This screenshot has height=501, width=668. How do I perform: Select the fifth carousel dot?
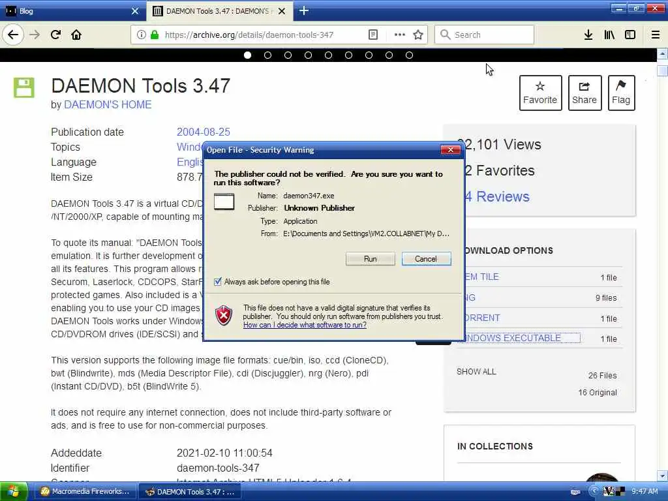328,55
